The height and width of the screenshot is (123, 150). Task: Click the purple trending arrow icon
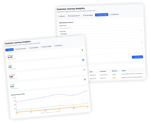tap(84, 70)
